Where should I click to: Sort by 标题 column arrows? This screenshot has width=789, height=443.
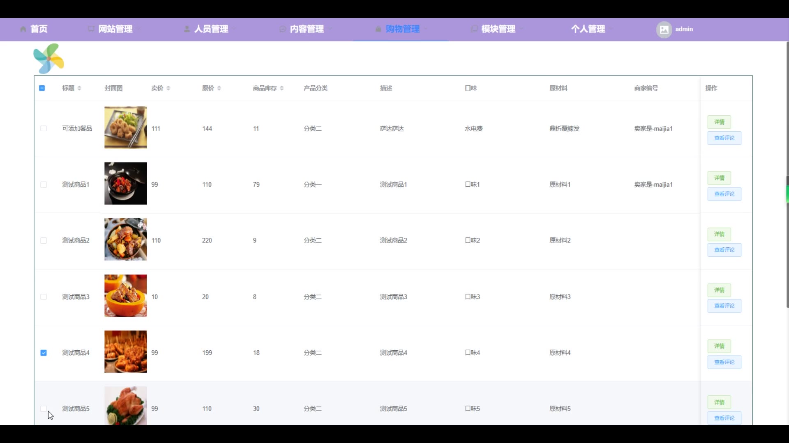point(79,88)
